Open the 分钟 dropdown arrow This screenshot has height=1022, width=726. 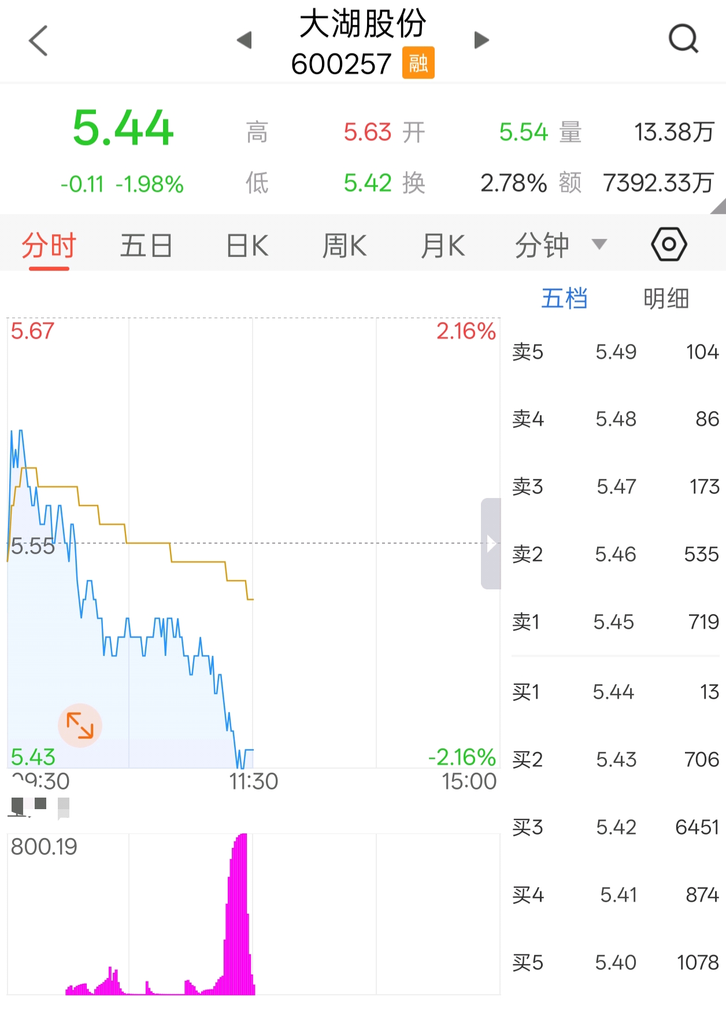(x=599, y=244)
